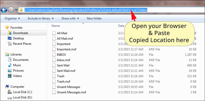Click the Music library icon
This screenshot has height=101, width=205.
click(x=10, y=65)
